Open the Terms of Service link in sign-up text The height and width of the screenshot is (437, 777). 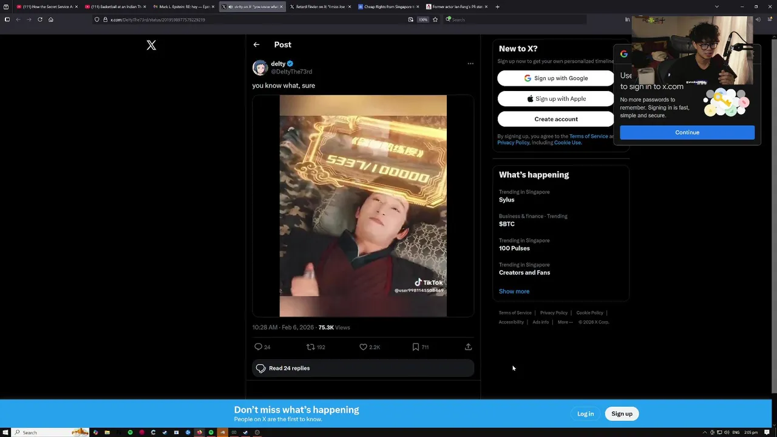click(x=588, y=136)
